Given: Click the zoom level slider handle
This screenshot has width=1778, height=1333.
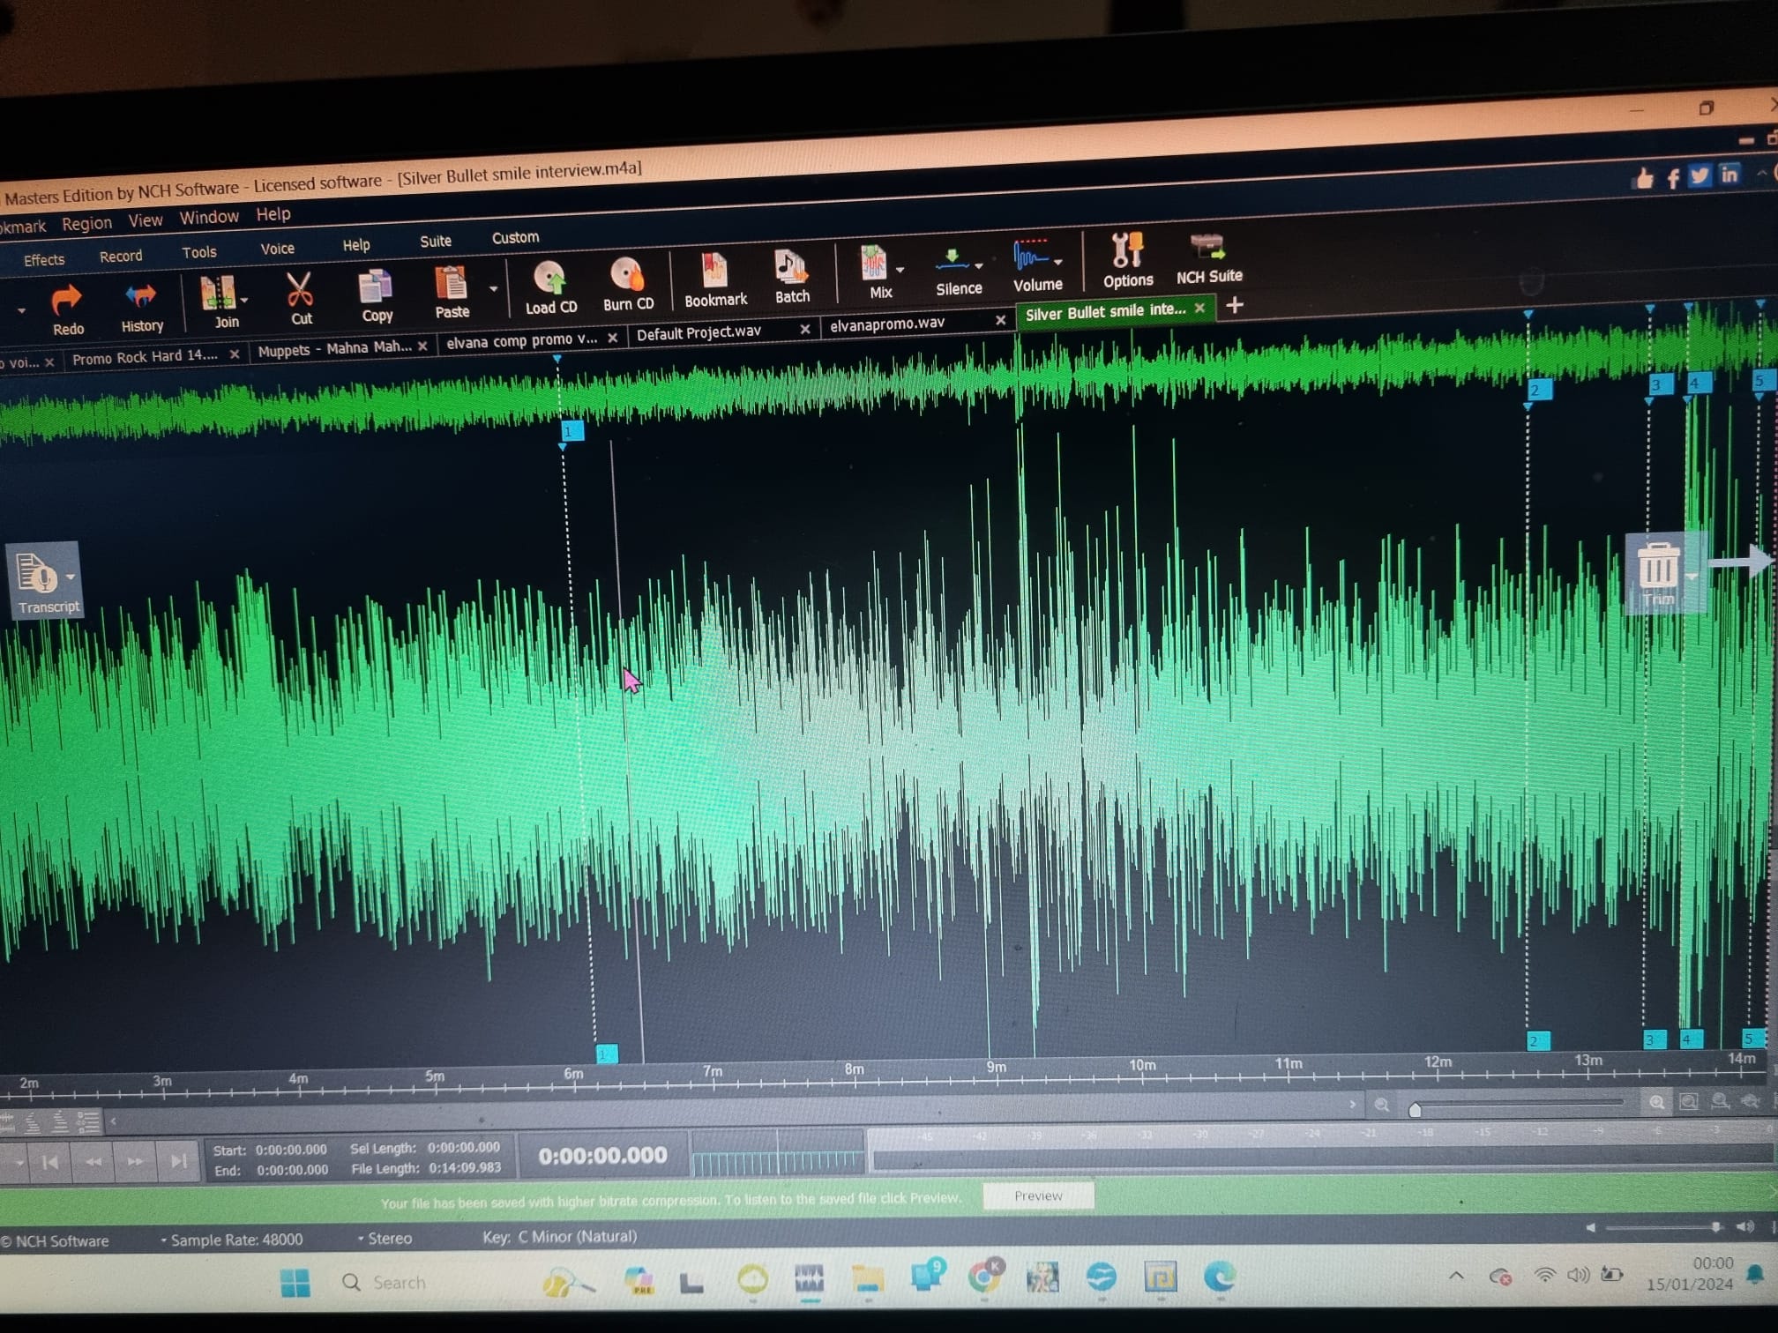Looking at the screenshot, I should coord(1414,1109).
